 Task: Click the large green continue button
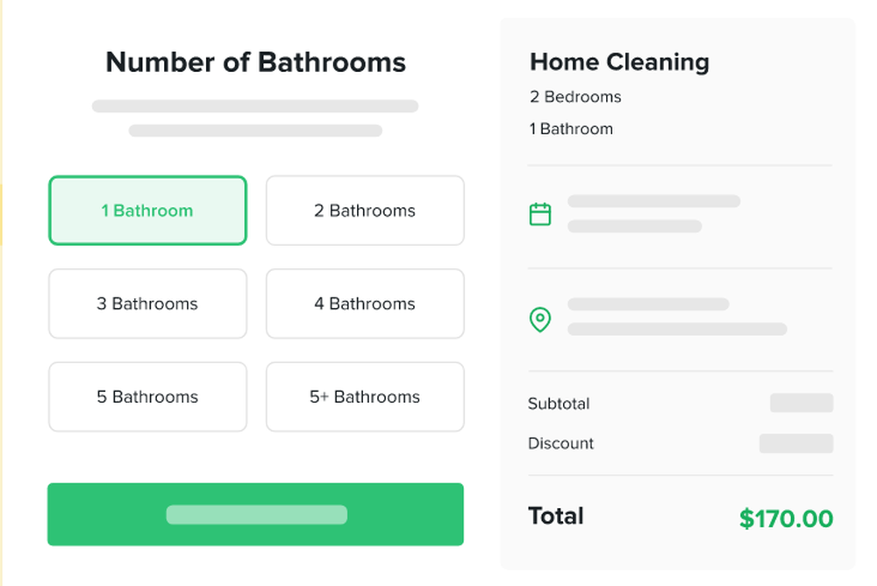click(x=255, y=514)
